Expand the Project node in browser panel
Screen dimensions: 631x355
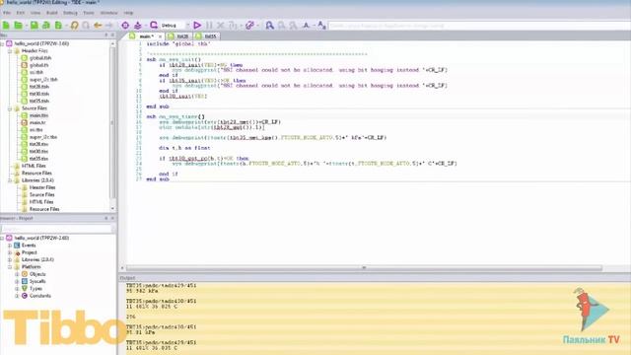(x=10, y=252)
